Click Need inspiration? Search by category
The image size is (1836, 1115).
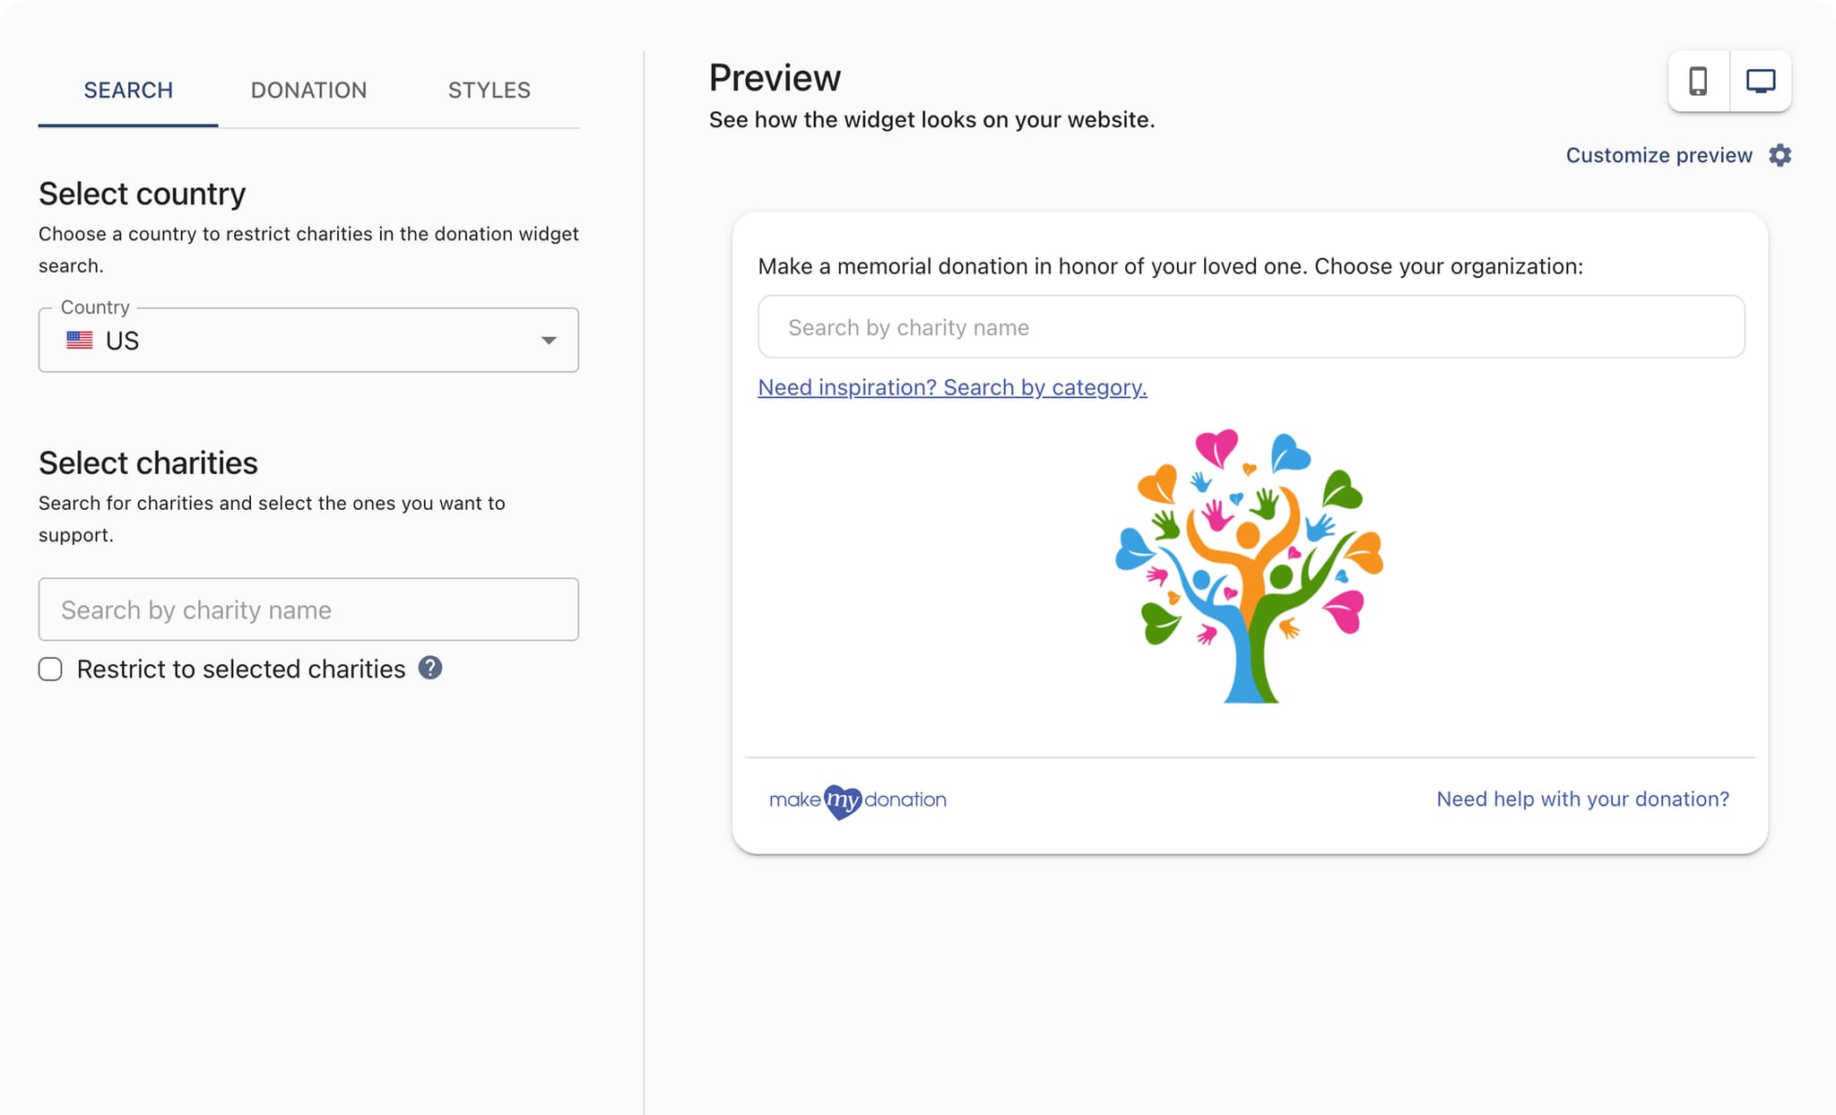click(952, 387)
